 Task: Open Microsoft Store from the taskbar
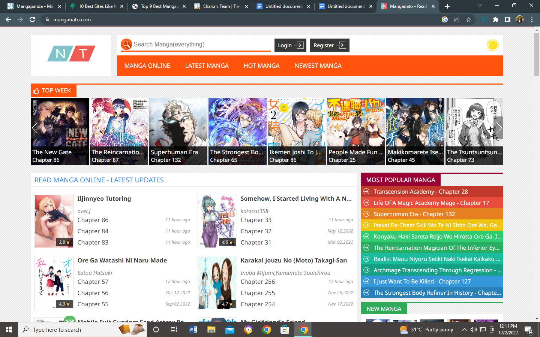(x=285, y=330)
